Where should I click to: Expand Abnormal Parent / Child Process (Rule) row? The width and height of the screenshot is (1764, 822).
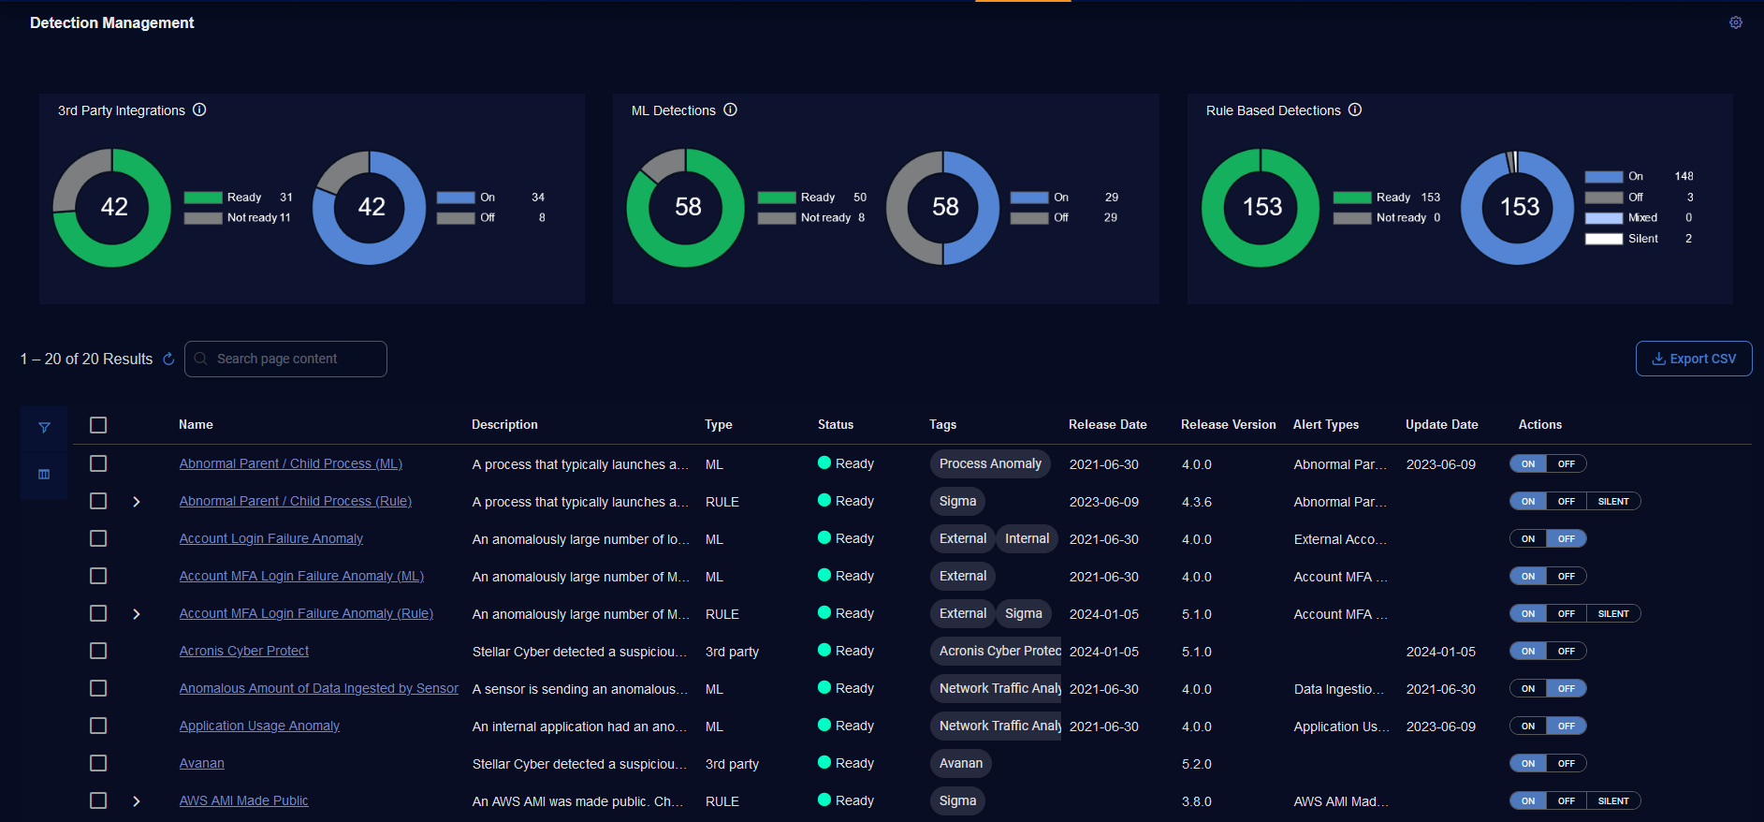click(x=137, y=502)
